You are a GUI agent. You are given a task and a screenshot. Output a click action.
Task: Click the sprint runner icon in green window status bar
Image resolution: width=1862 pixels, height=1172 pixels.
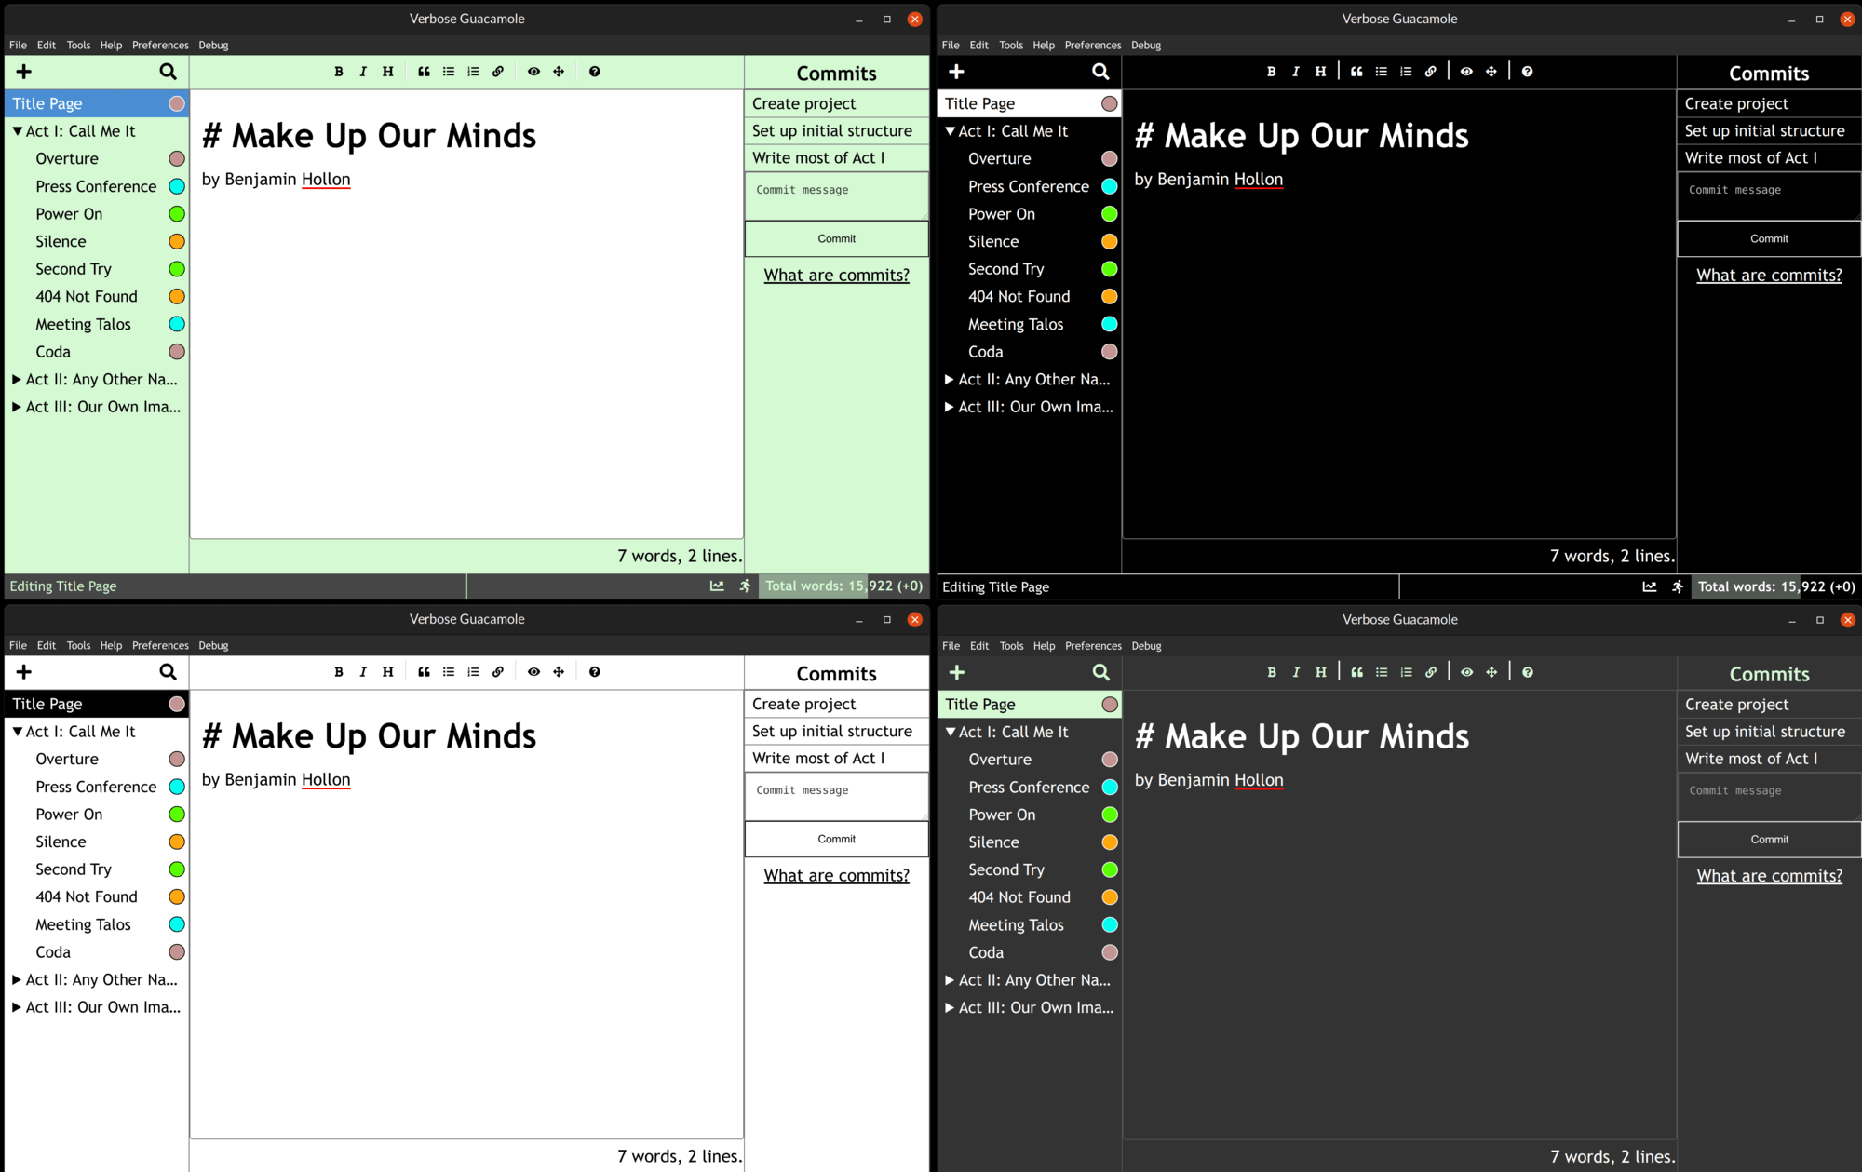click(745, 586)
